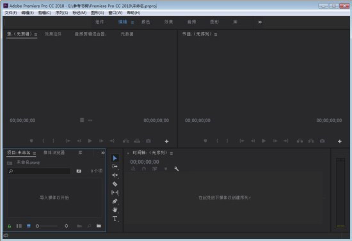The image size is (352, 241).
Task: Add marker in Source monitor
Action: tap(31, 141)
